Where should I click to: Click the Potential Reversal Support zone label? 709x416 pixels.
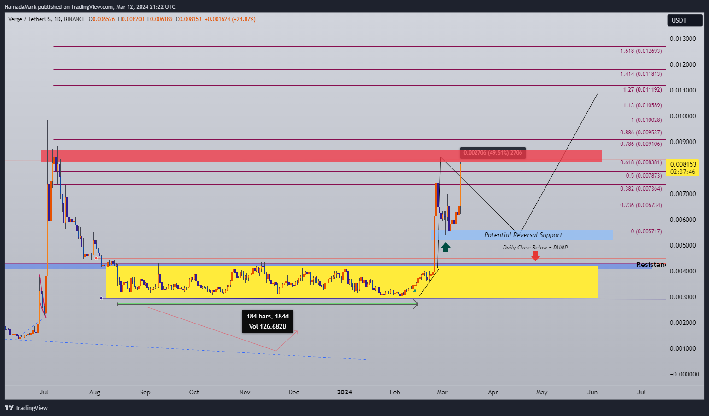click(x=523, y=235)
